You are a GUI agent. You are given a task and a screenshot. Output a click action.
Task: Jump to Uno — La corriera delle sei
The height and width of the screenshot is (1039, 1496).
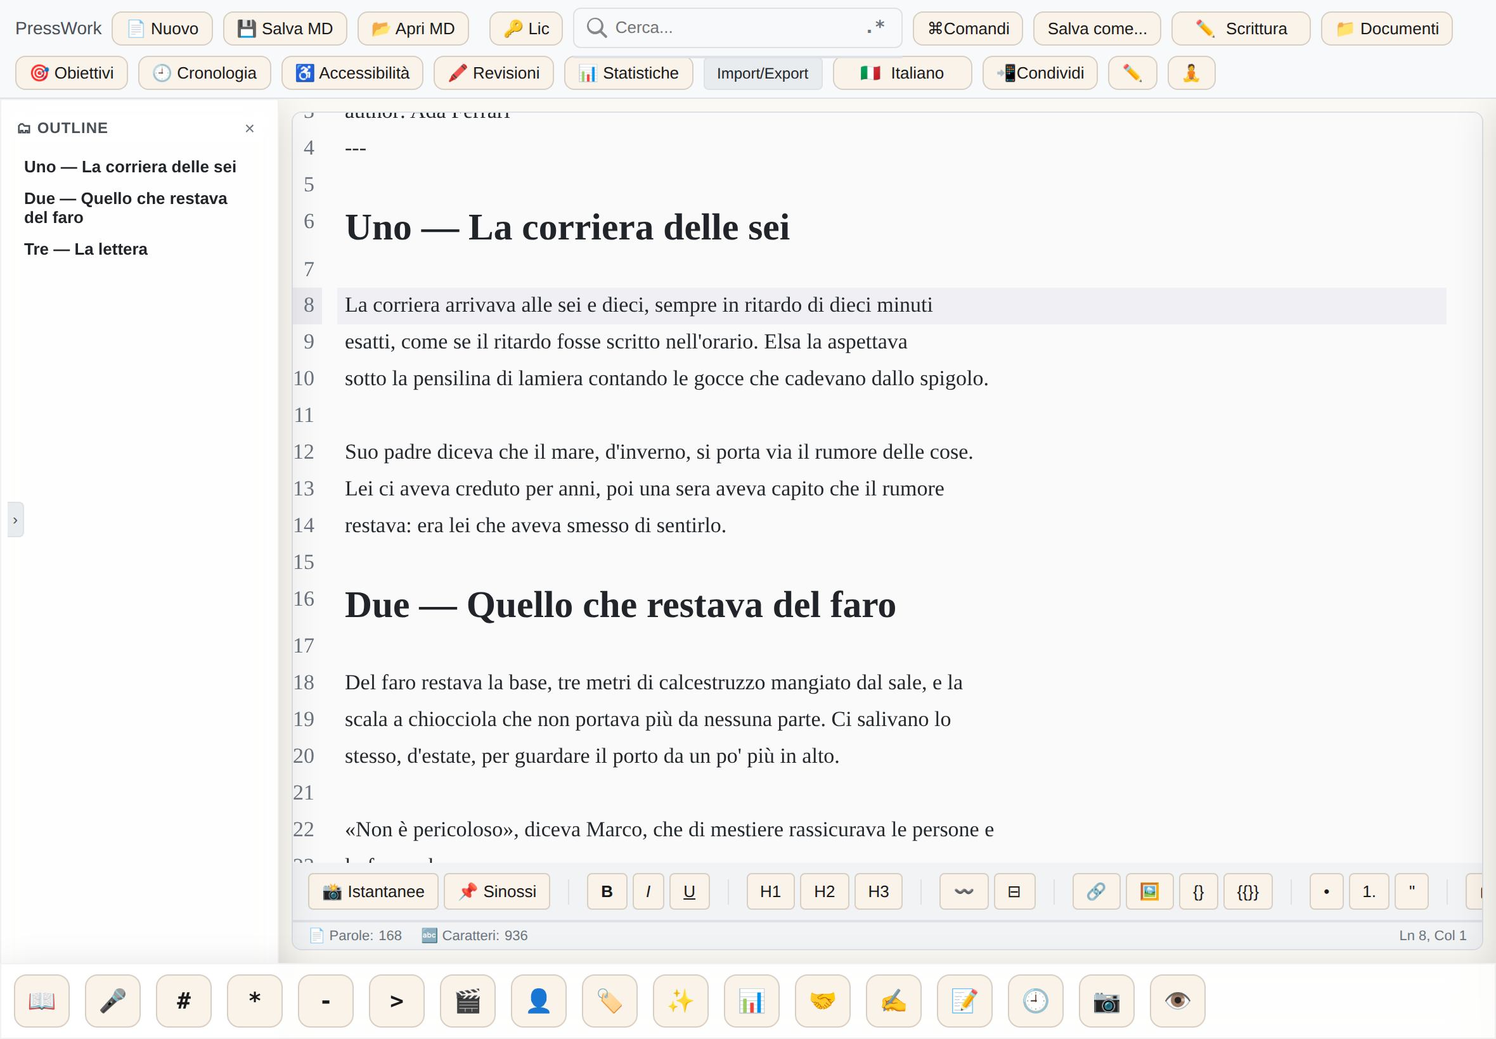[130, 167]
